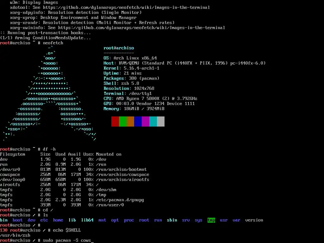Click the 'run' directory in ls output
Image resolution: width=324 pixels, height=243 pixels.
[158, 220]
